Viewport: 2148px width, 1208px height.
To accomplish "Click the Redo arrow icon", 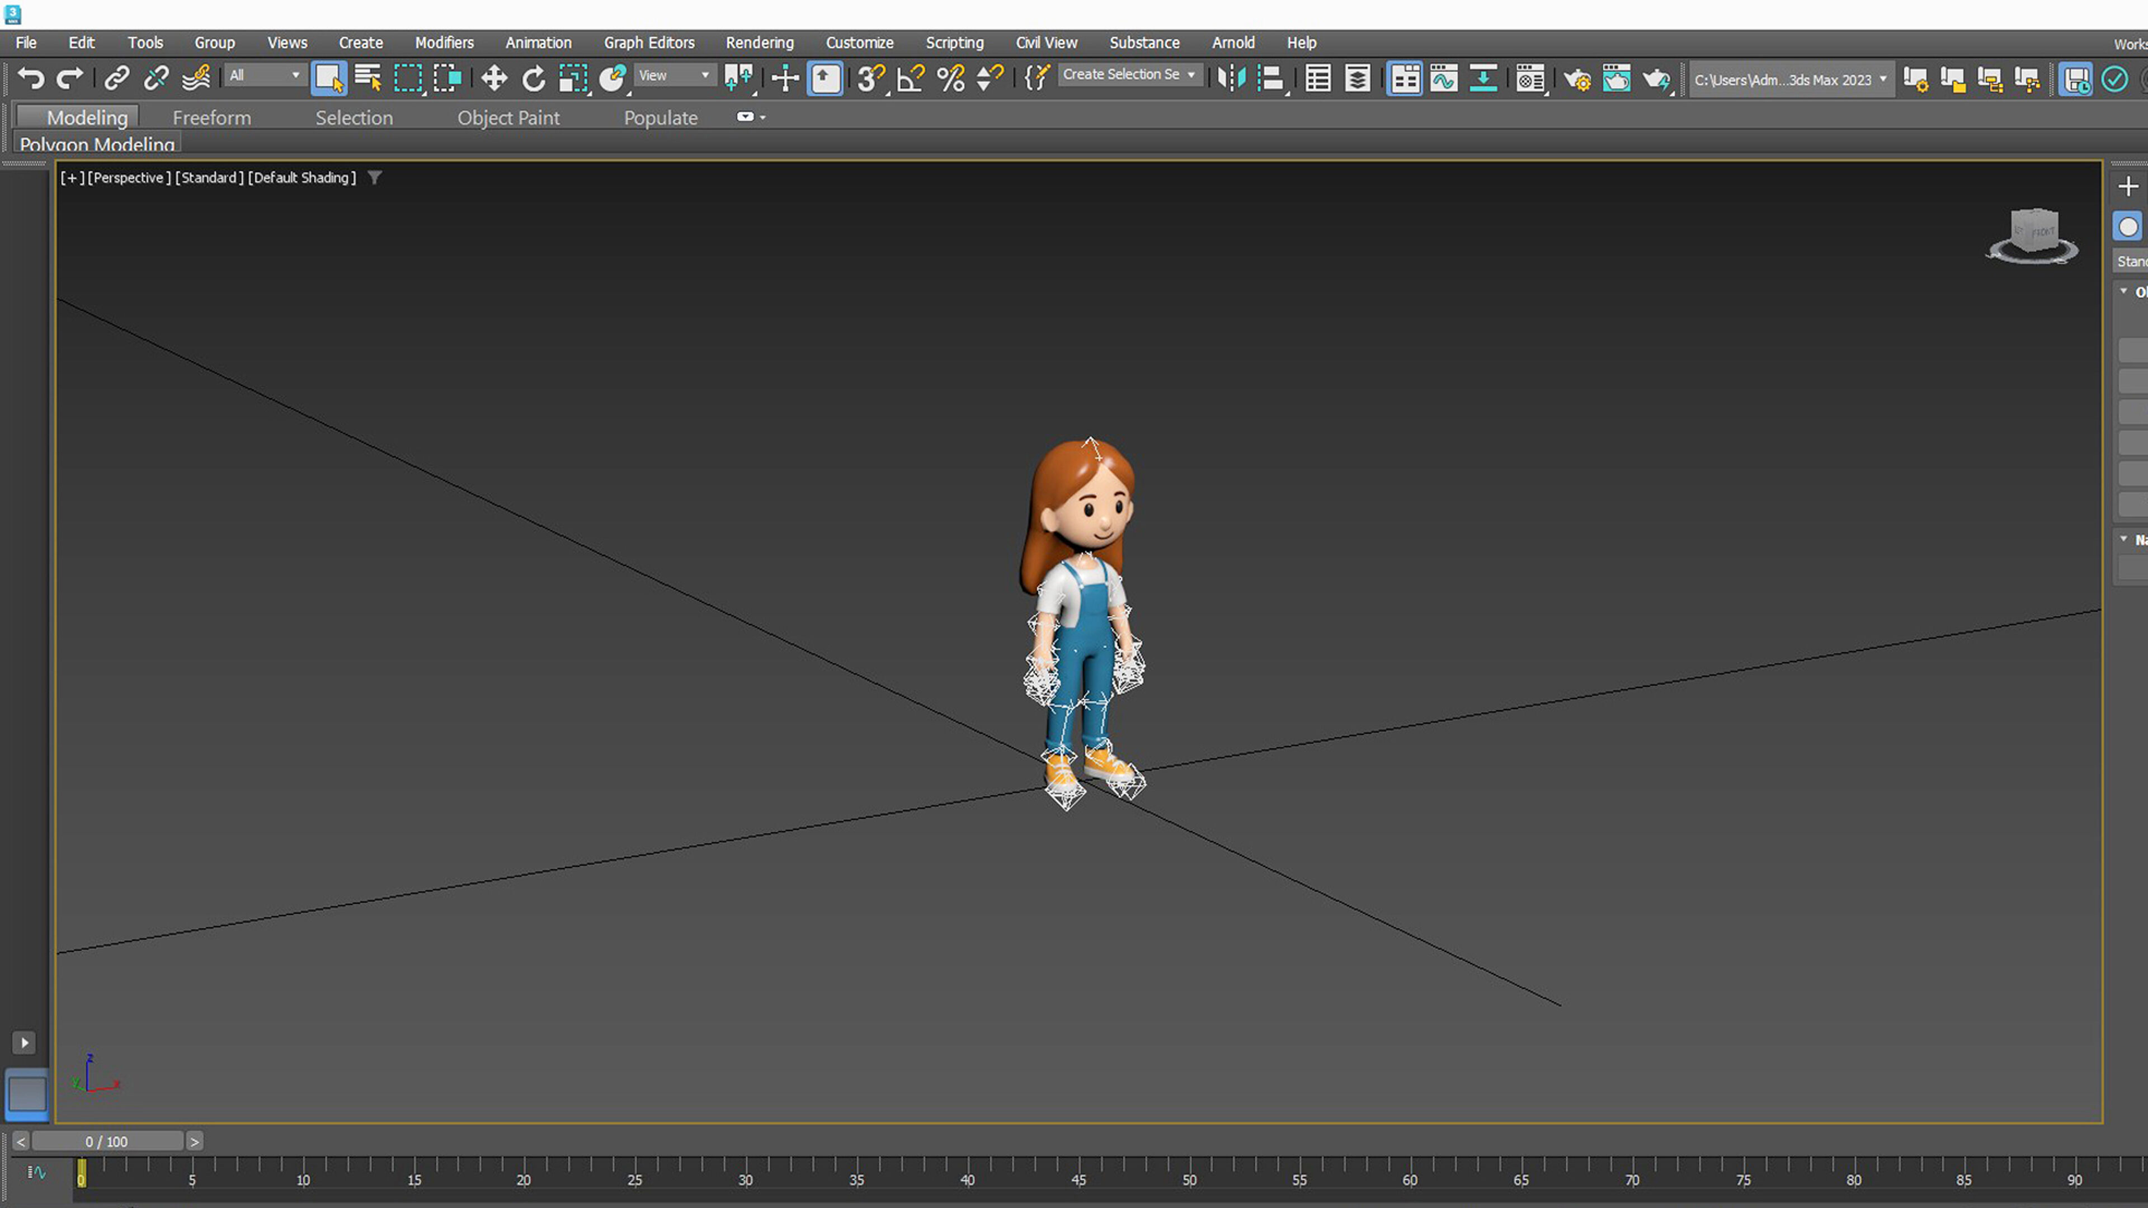I will (x=69, y=78).
